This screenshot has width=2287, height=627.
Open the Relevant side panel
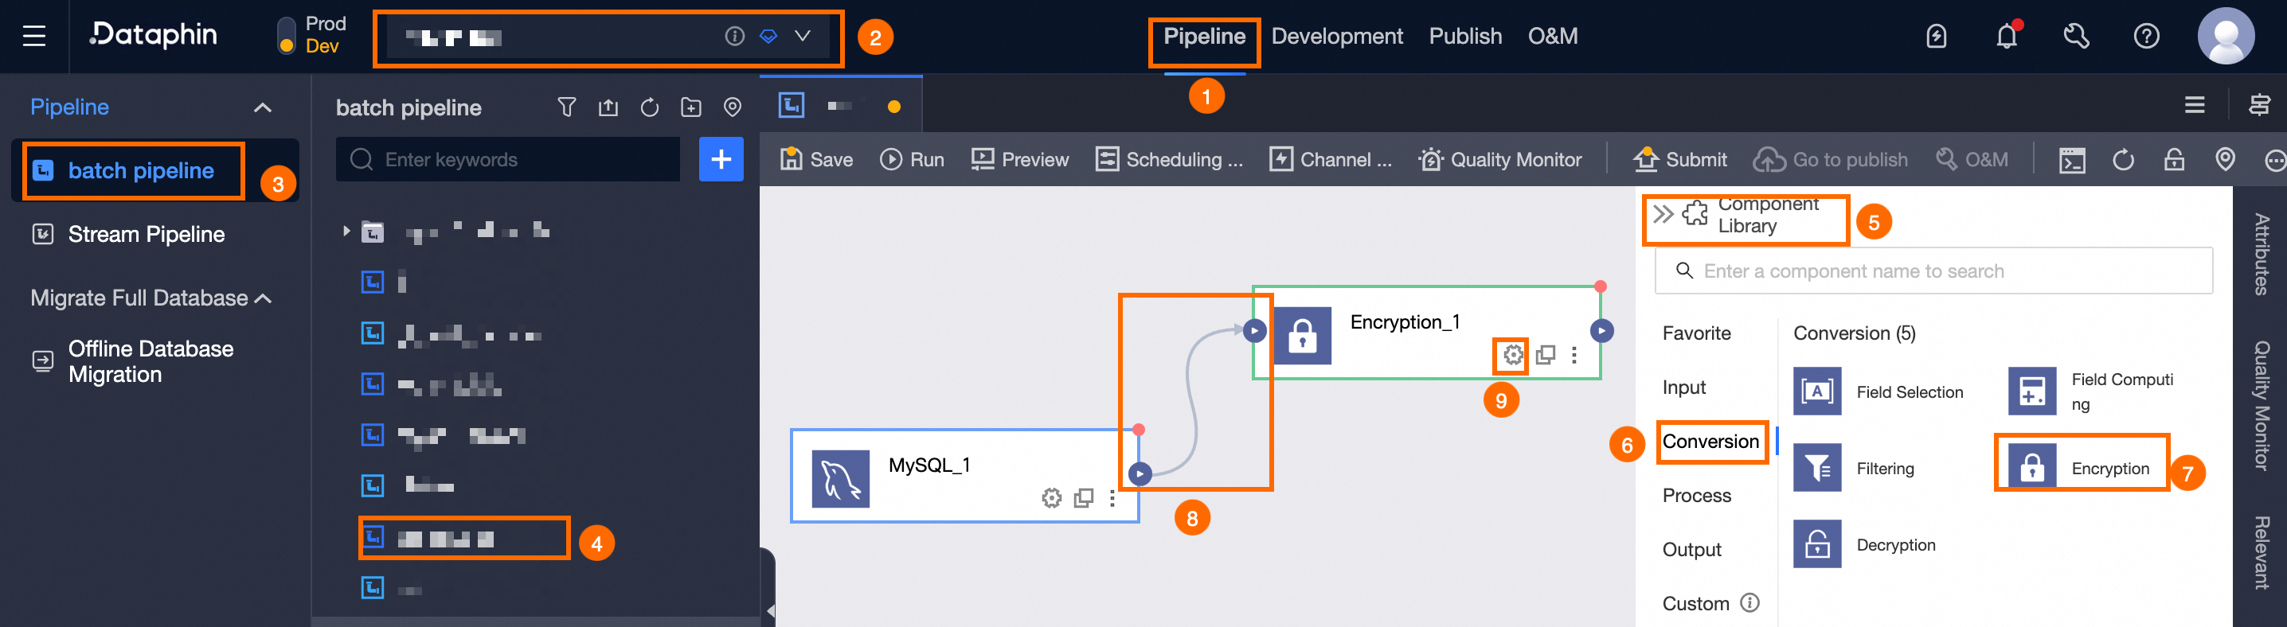pyautogui.click(x=2262, y=552)
